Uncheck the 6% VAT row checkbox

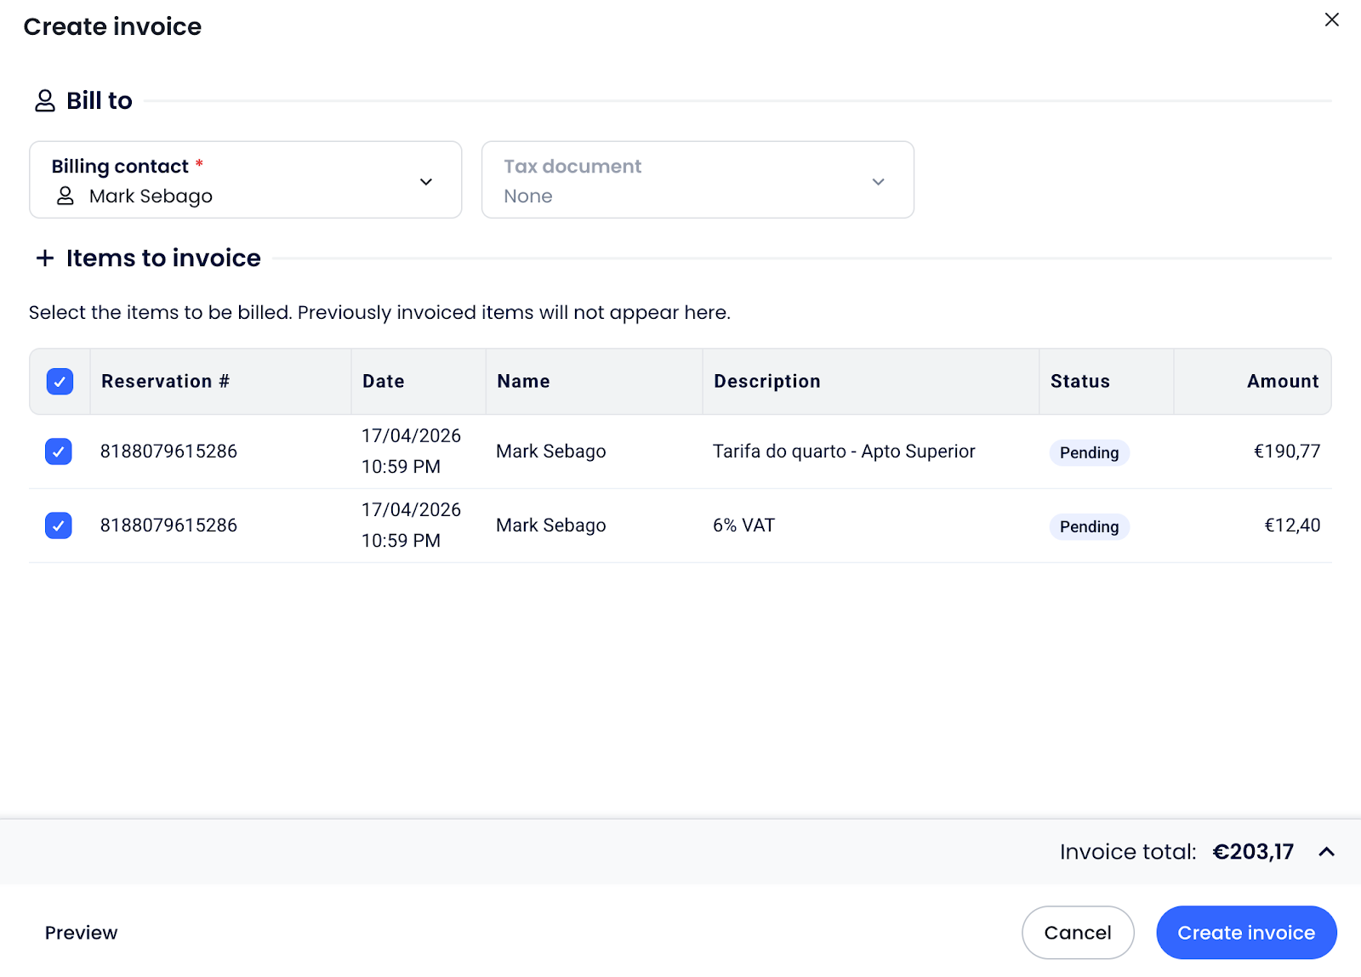pyautogui.click(x=59, y=525)
